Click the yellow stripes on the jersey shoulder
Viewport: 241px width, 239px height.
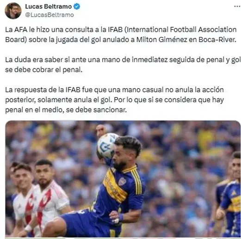[x=136, y=181]
